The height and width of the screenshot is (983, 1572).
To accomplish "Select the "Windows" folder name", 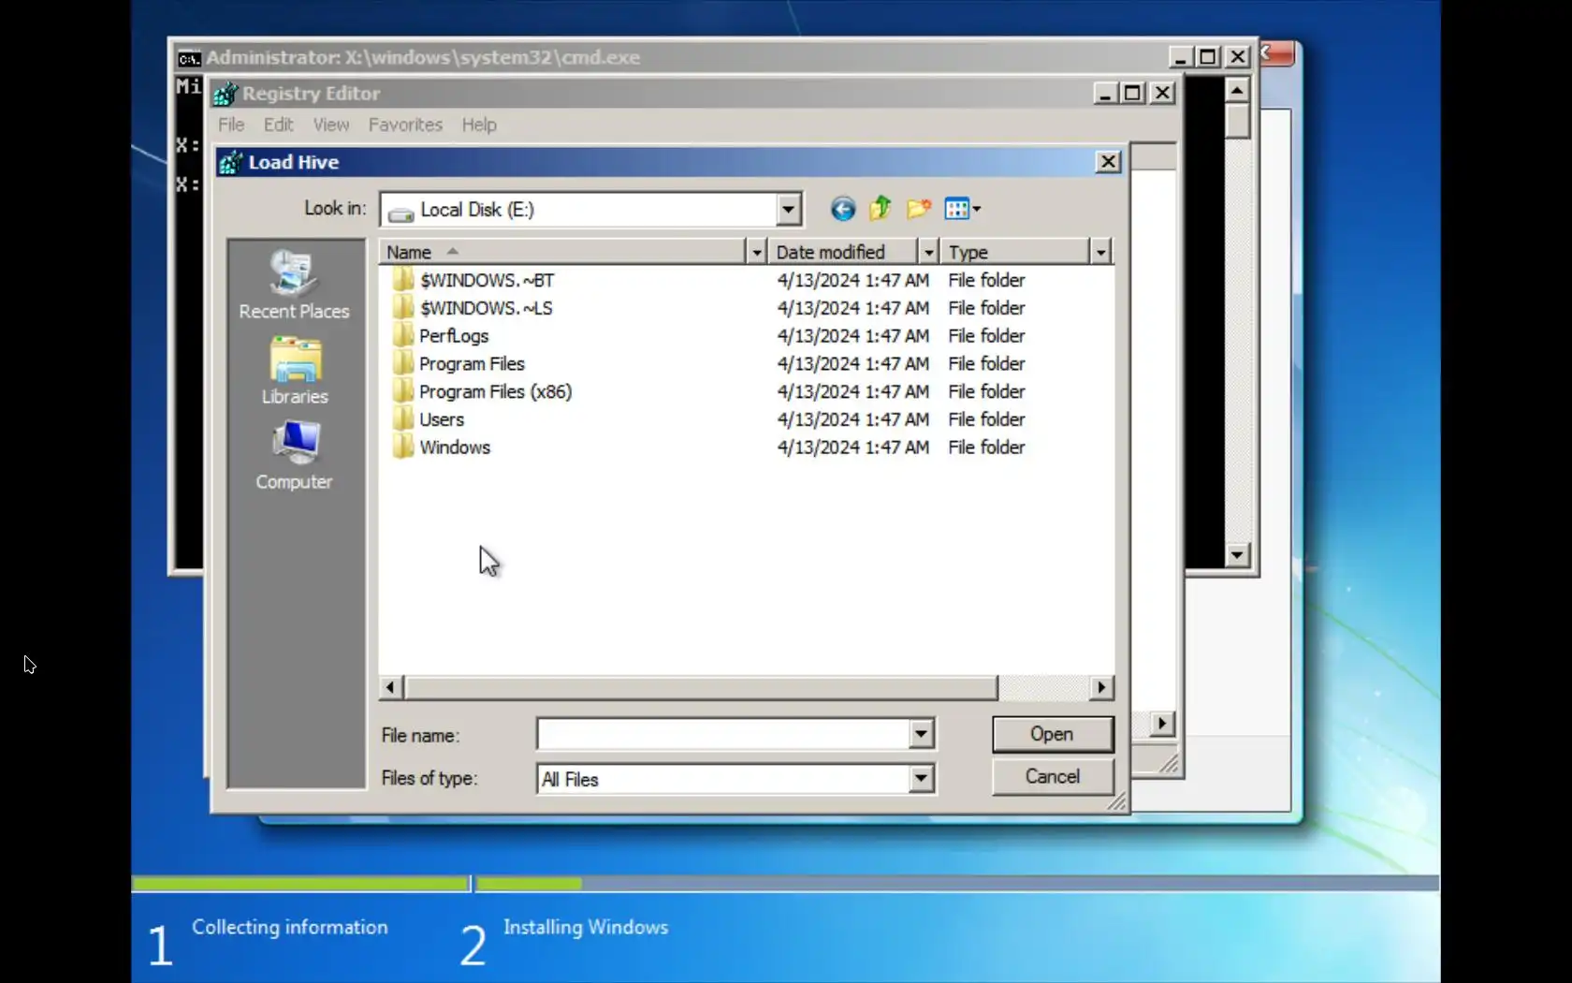I will [455, 447].
